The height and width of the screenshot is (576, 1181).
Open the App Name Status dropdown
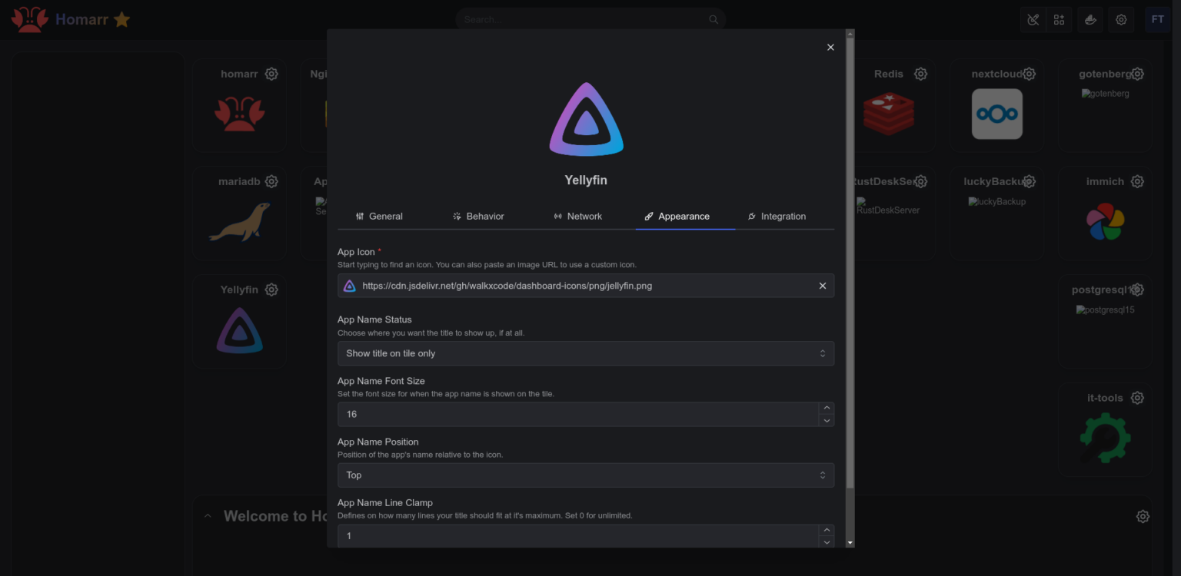[x=586, y=353]
